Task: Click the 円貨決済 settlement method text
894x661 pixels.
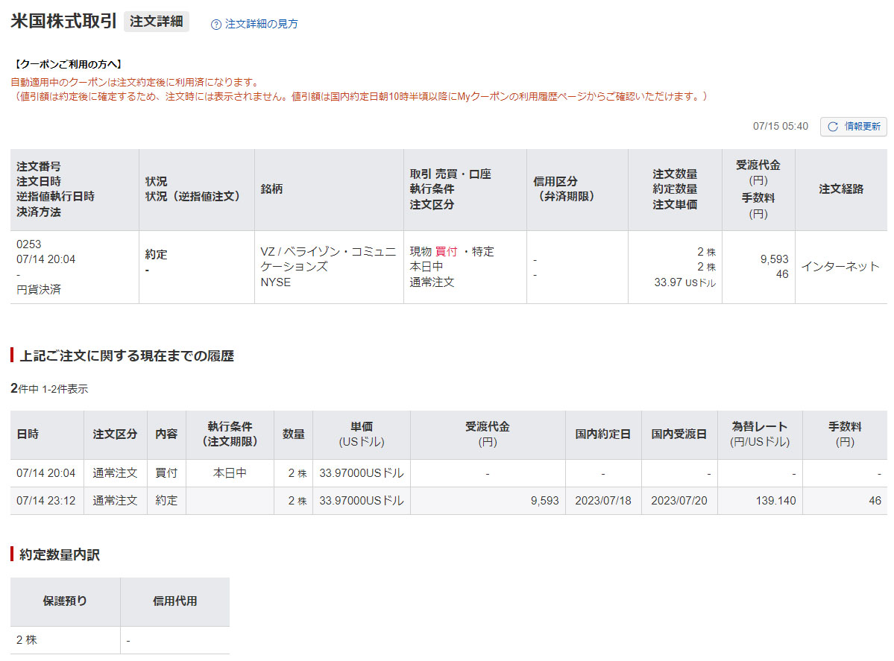Action: [x=39, y=290]
